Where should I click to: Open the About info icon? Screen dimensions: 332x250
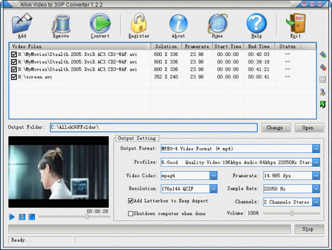[x=178, y=23]
